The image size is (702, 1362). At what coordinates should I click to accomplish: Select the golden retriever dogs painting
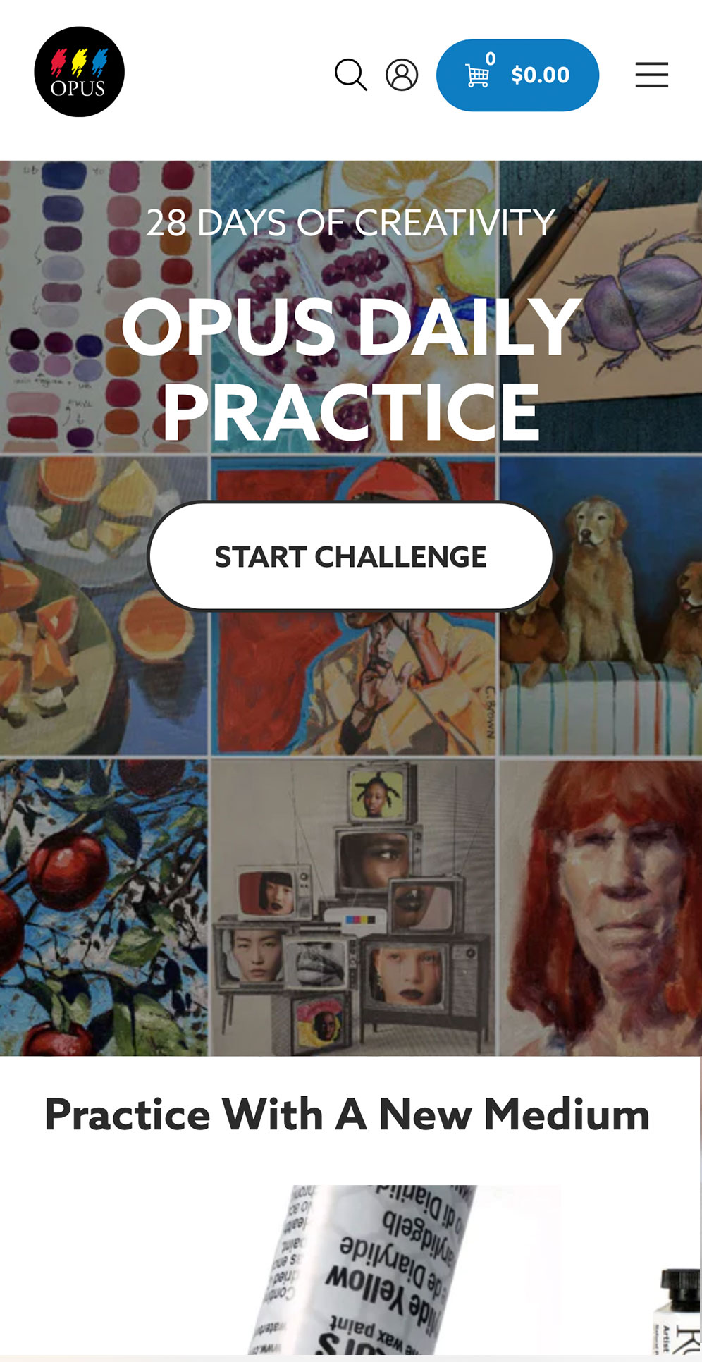click(601, 606)
